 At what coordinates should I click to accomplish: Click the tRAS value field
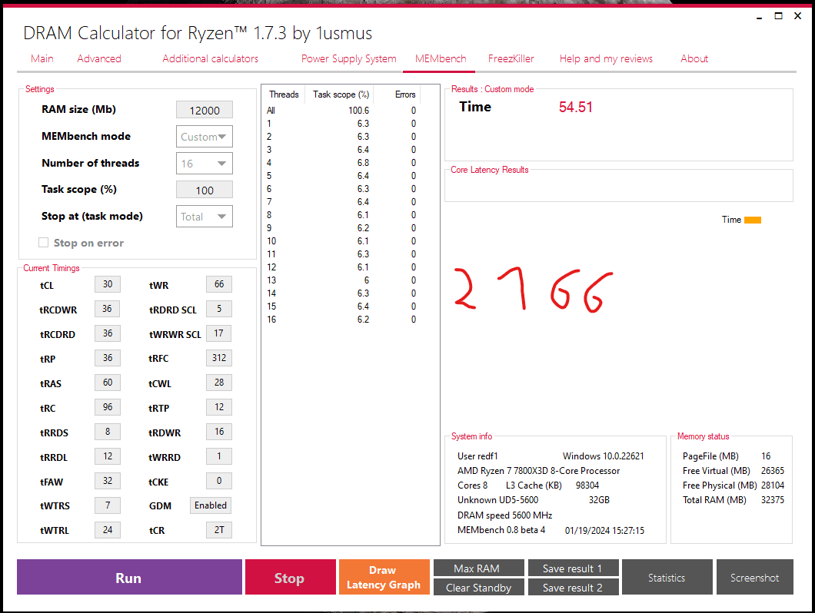pyautogui.click(x=108, y=383)
